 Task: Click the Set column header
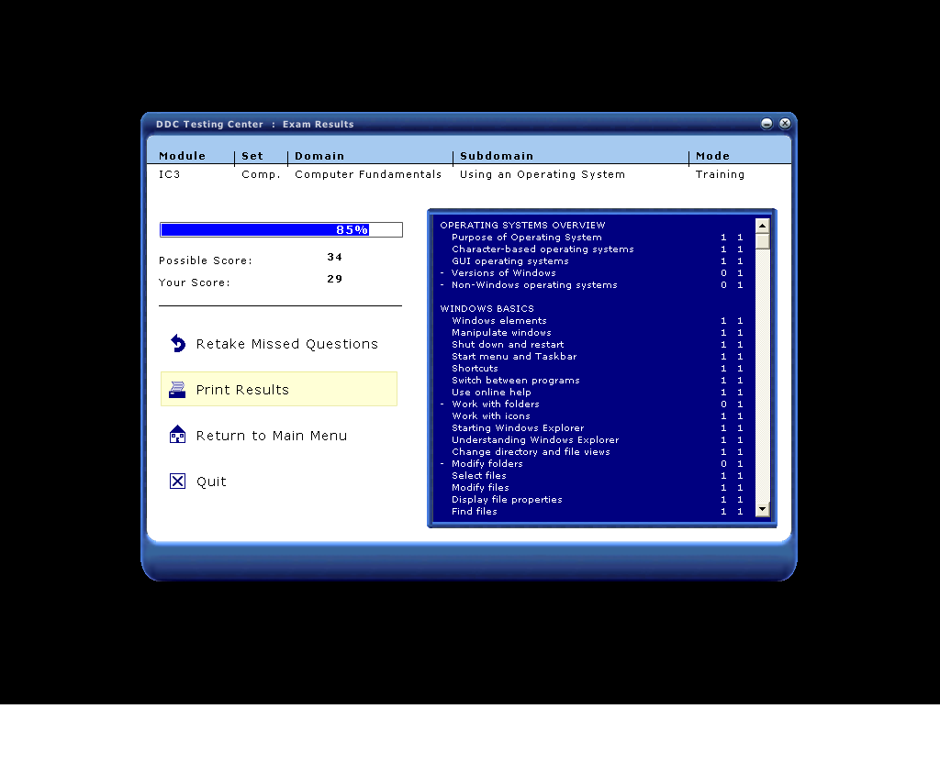252,156
